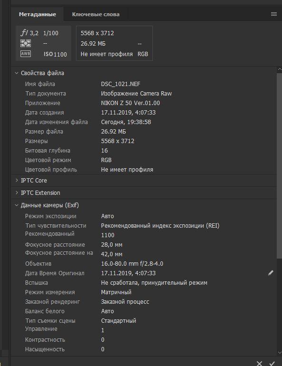Click the scrollbar down arrow
This screenshot has height=366, width=282.
coord(280,353)
